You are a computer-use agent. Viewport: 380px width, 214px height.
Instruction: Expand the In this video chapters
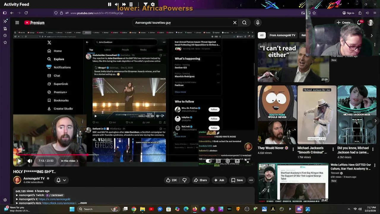tap(69, 161)
